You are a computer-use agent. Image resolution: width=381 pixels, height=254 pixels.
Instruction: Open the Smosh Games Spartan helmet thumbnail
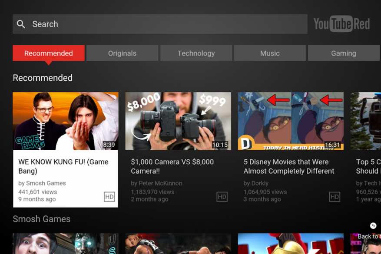[291, 244]
